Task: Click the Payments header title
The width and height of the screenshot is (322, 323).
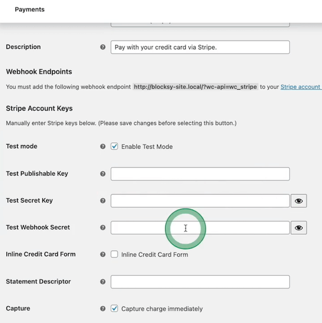Action: (x=30, y=10)
